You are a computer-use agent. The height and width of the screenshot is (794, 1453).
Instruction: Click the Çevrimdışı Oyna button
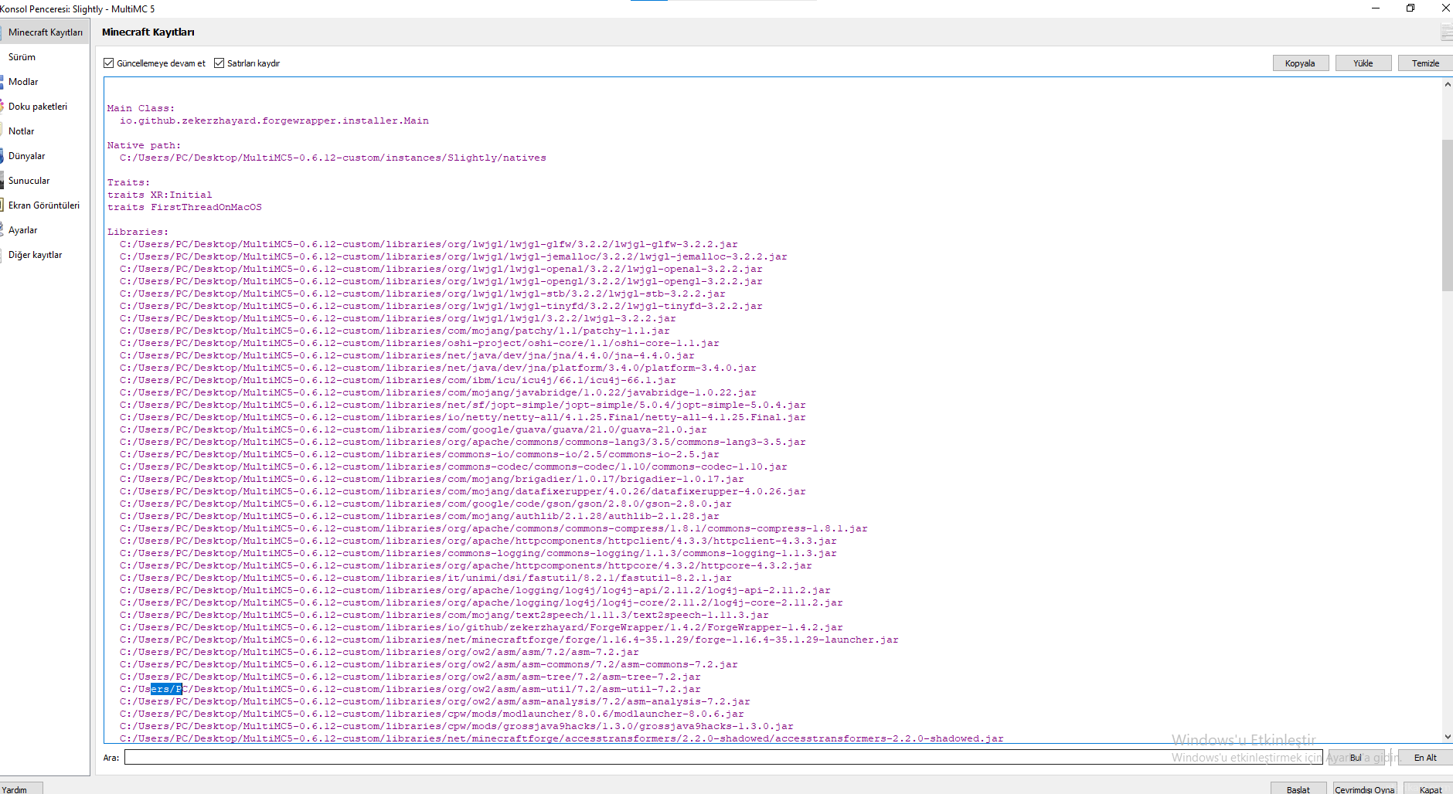1365,789
